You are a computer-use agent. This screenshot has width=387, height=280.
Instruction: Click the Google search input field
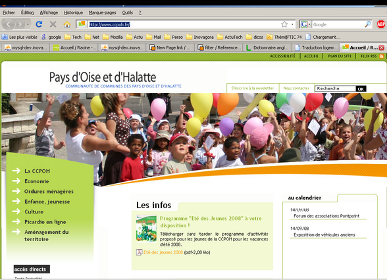click(x=338, y=24)
